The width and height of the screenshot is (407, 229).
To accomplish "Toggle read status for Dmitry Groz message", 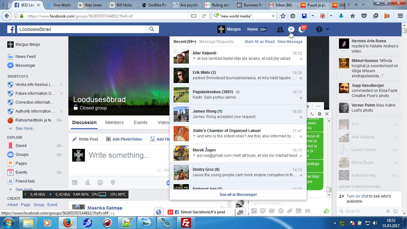I will tap(301, 176).
